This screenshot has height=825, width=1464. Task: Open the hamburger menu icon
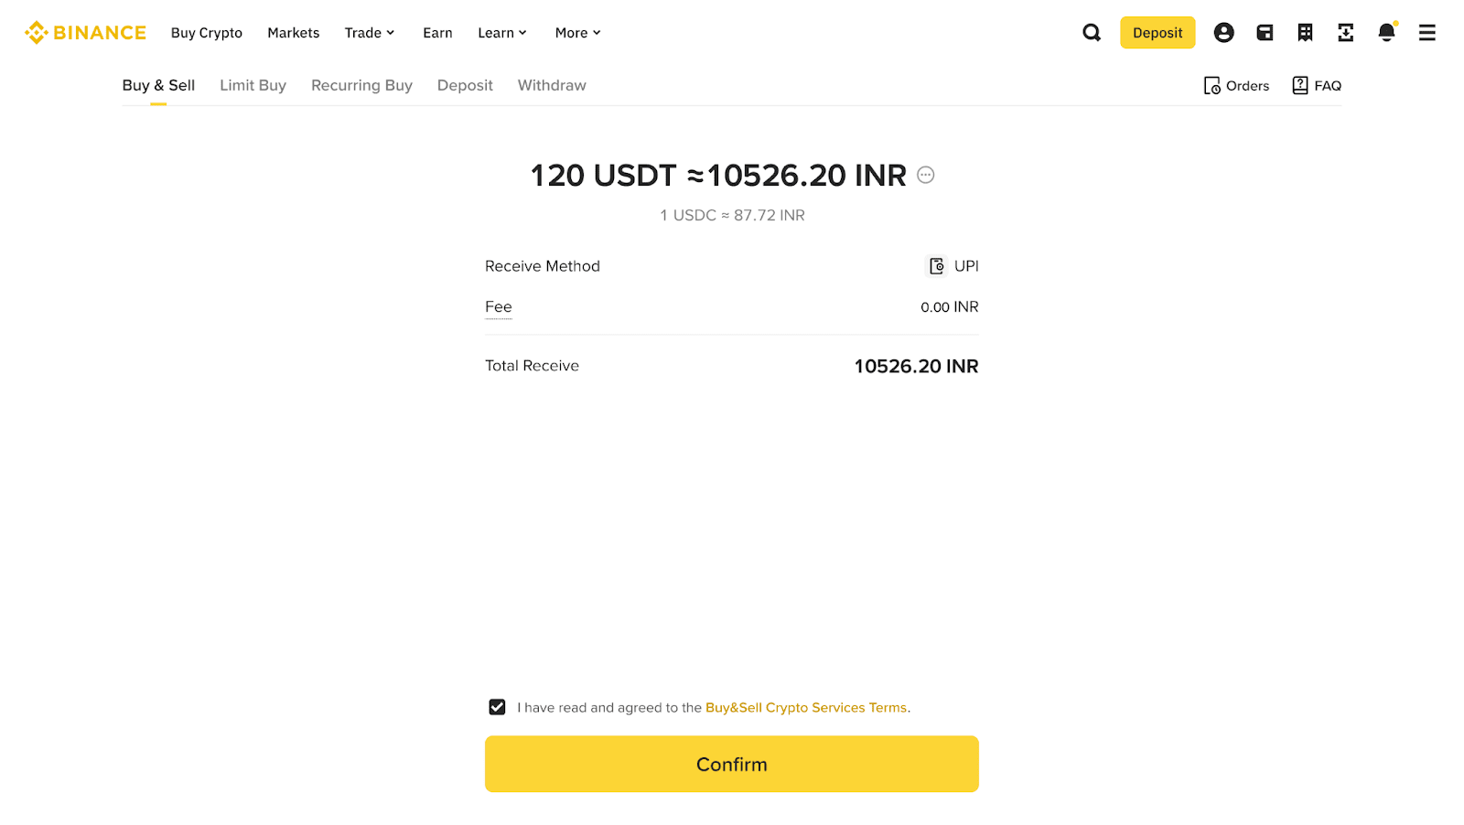[x=1426, y=33]
